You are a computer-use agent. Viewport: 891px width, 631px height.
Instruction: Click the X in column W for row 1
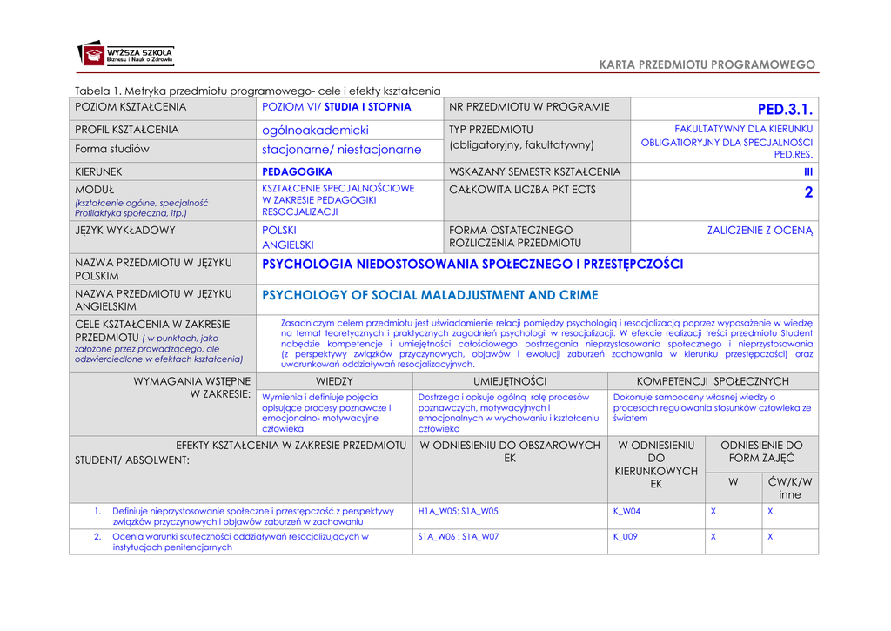tap(713, 512)
